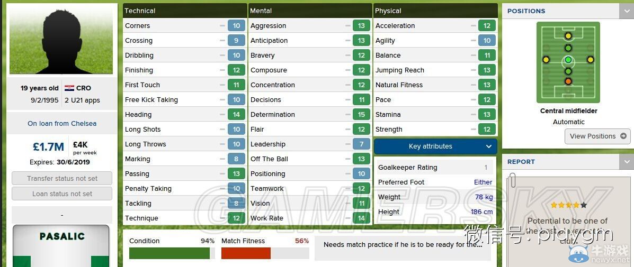This screenshot has height=267, width=634.
Task: Collapse the Positions panel chevron
Action: (626, 11)
